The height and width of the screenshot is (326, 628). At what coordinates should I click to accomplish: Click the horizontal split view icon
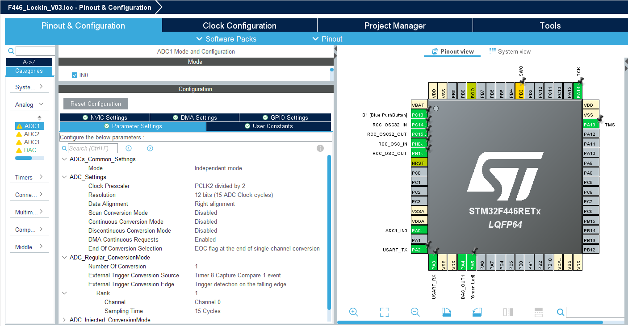pyautogui.click(x=539, y=312)
